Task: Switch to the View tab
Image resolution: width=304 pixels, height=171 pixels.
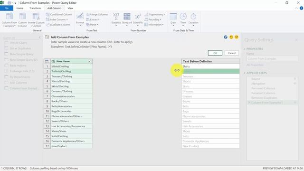Action: pyautogui.click(x=70, y=8)
